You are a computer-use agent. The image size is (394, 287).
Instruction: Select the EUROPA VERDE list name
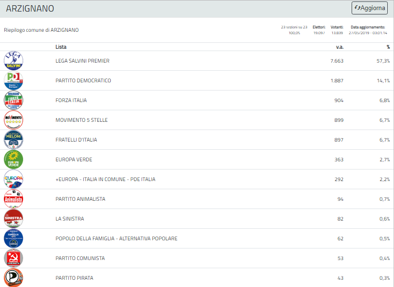[x=74, y=159]
